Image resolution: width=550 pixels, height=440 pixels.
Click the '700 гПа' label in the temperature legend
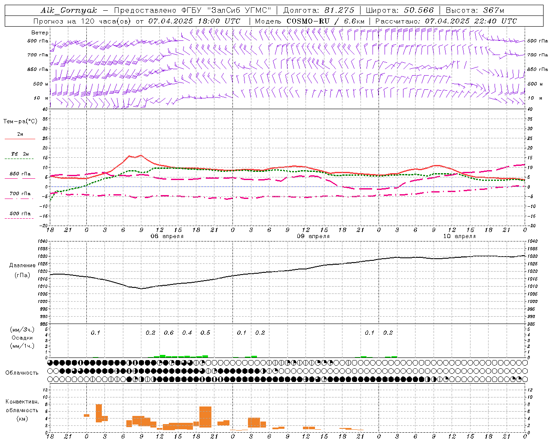[20, 194]
